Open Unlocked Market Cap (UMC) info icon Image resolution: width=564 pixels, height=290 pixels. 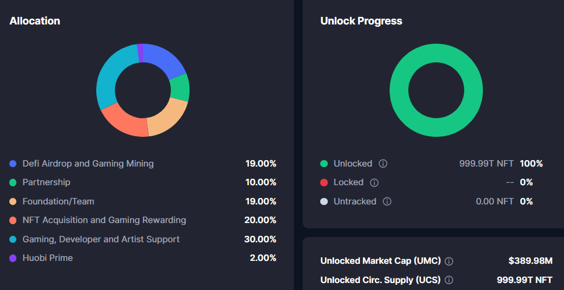(x=449, y=261)
